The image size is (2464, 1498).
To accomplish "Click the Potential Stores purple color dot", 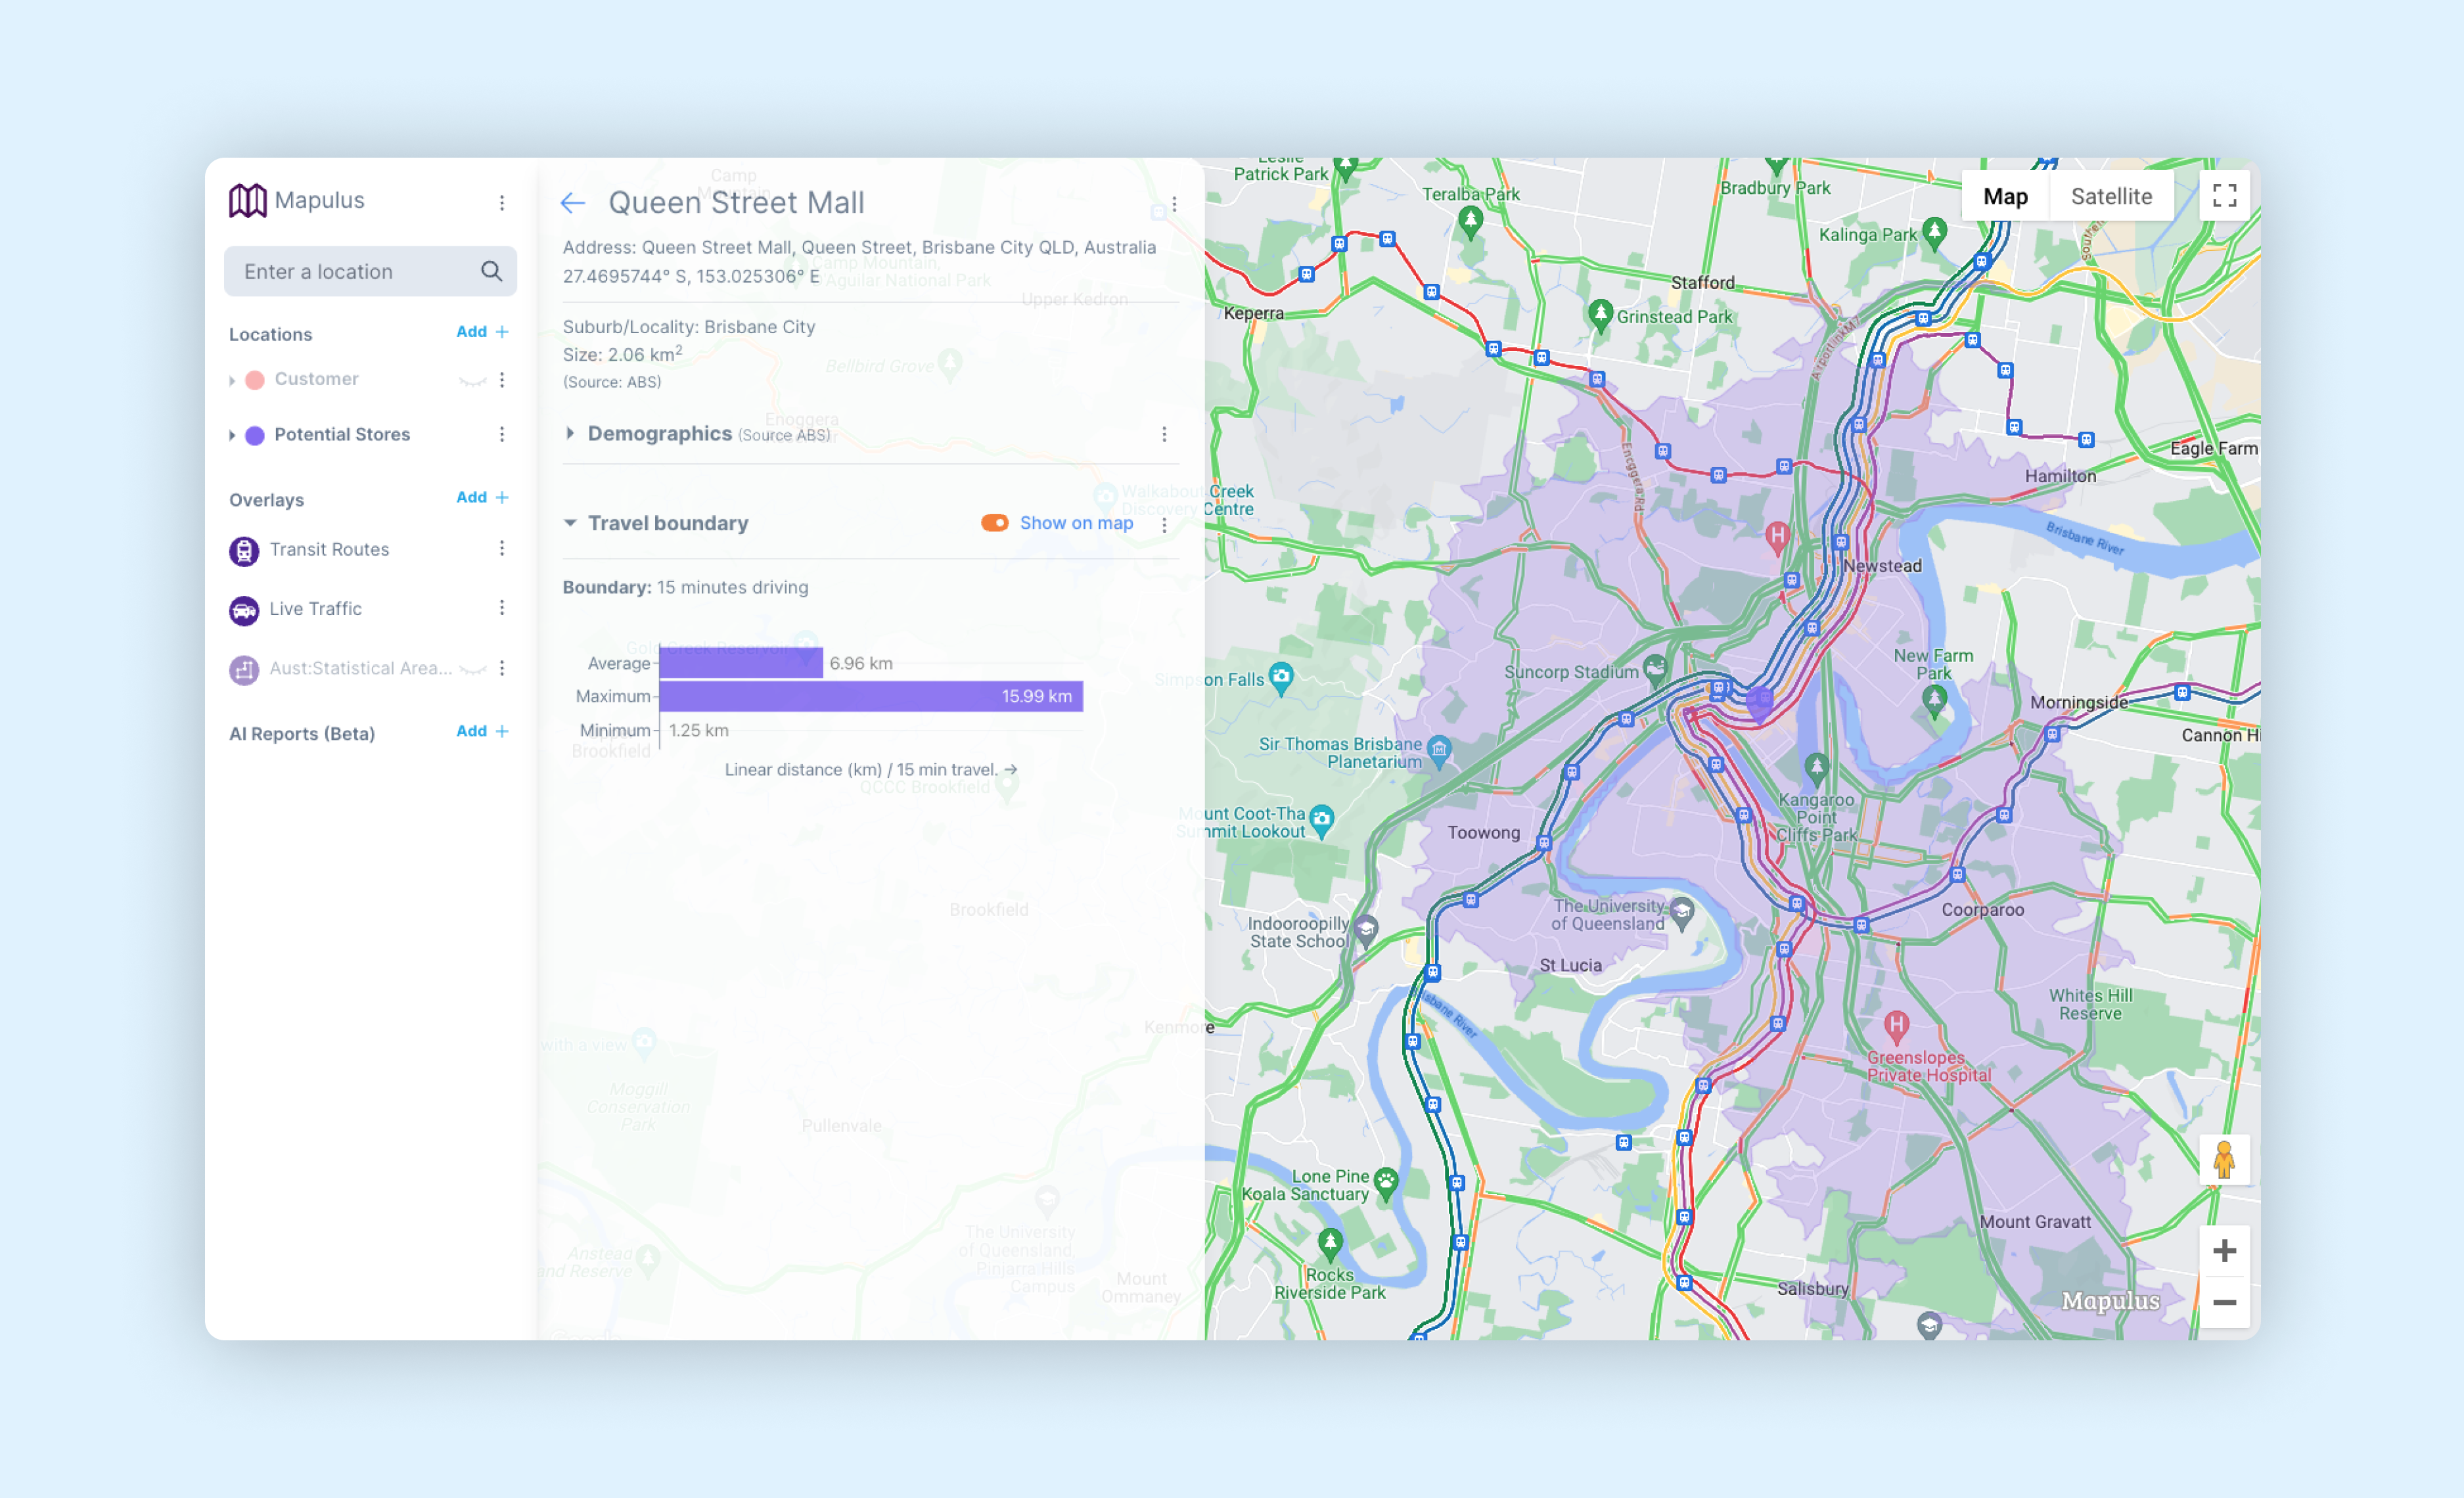I will [255, 435].
